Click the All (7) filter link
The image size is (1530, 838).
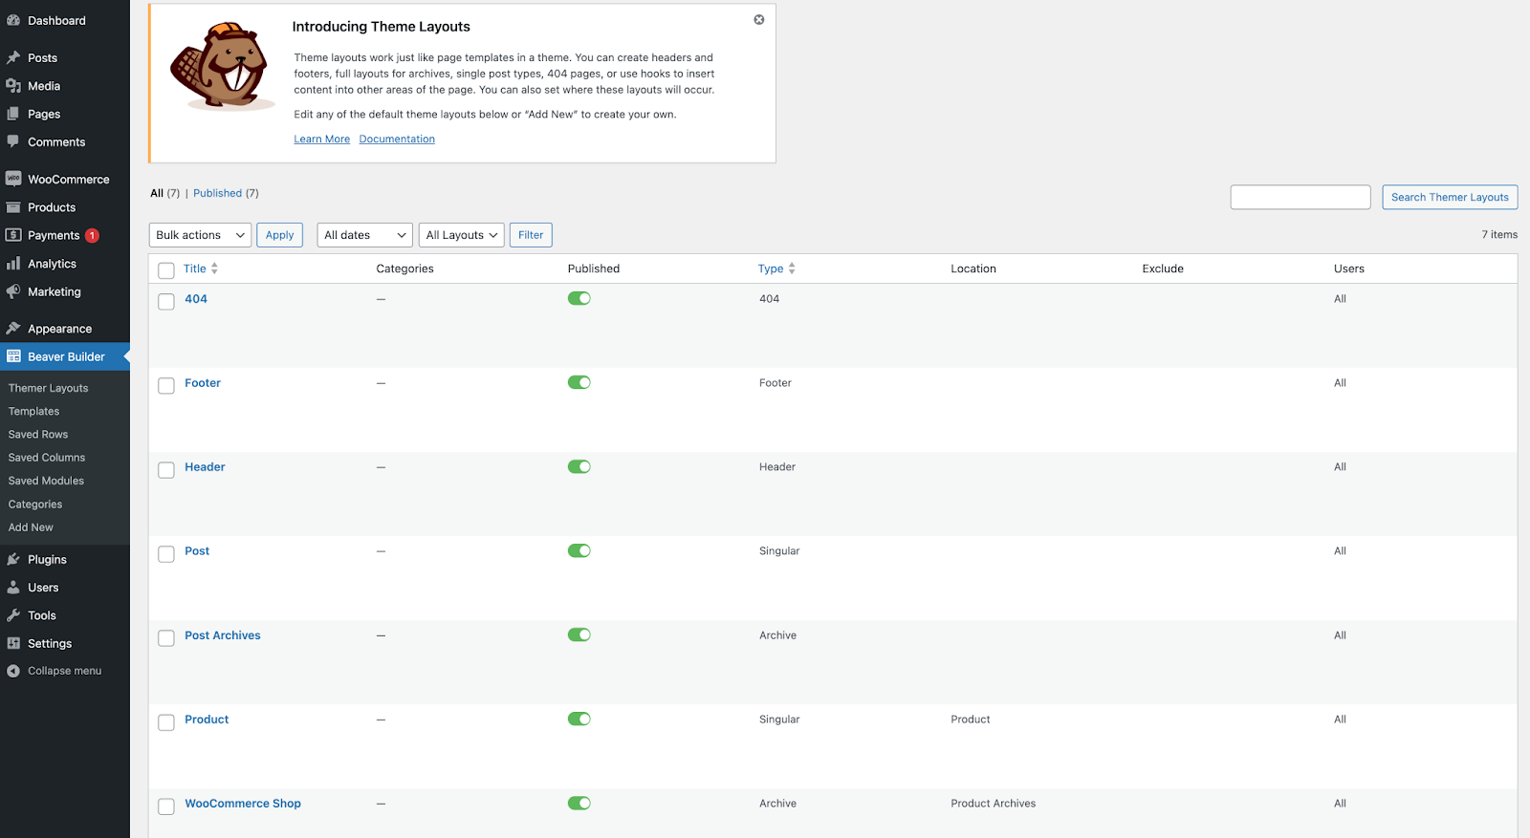coord(164,193)
